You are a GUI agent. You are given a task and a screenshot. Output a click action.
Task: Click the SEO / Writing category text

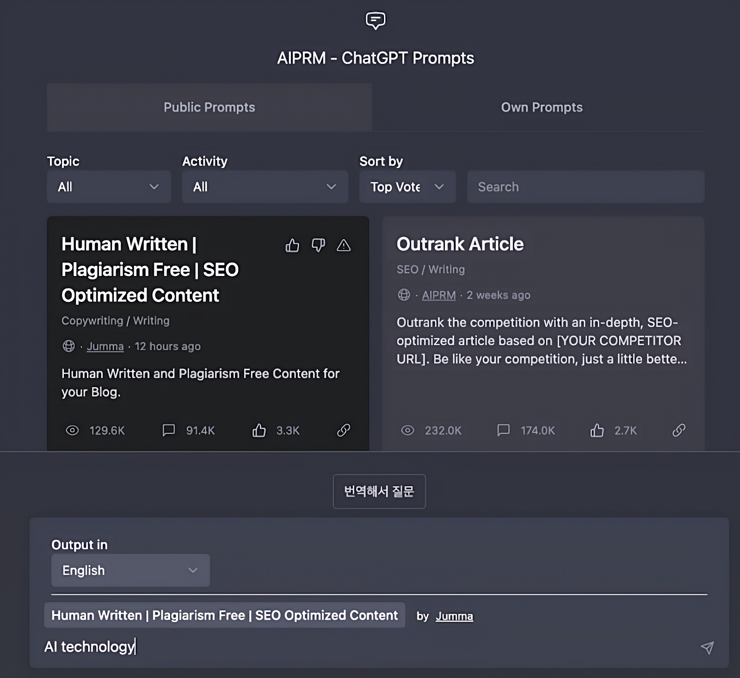[431, 269]
